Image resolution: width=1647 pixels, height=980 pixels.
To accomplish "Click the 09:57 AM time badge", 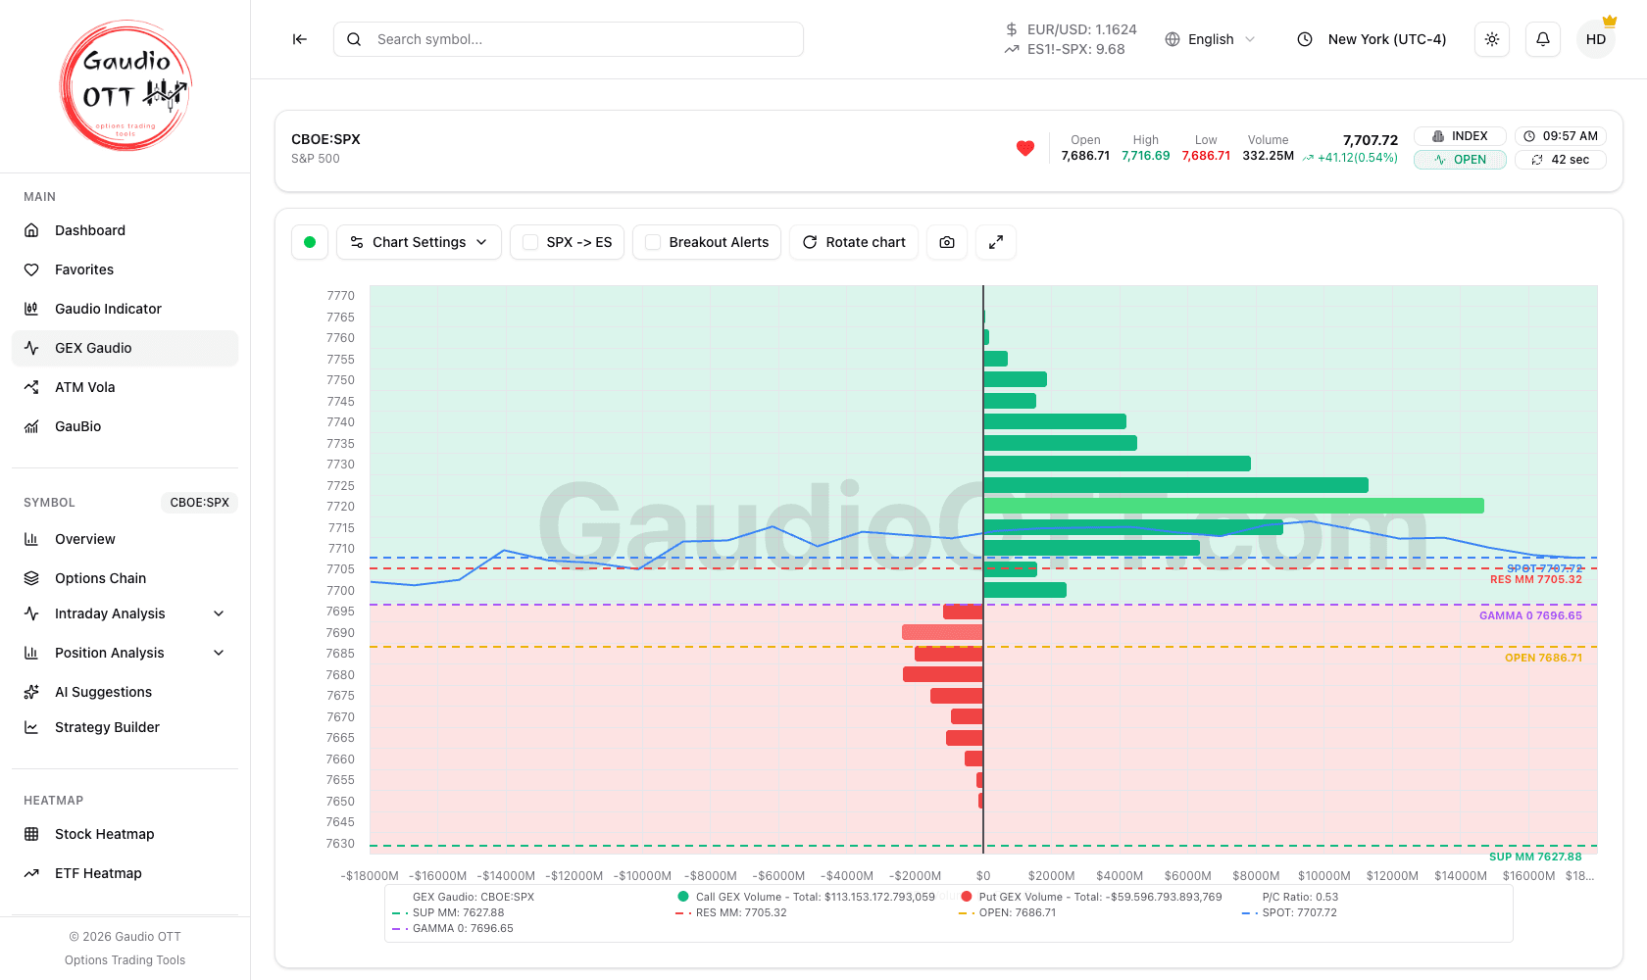I will 1561,136.
